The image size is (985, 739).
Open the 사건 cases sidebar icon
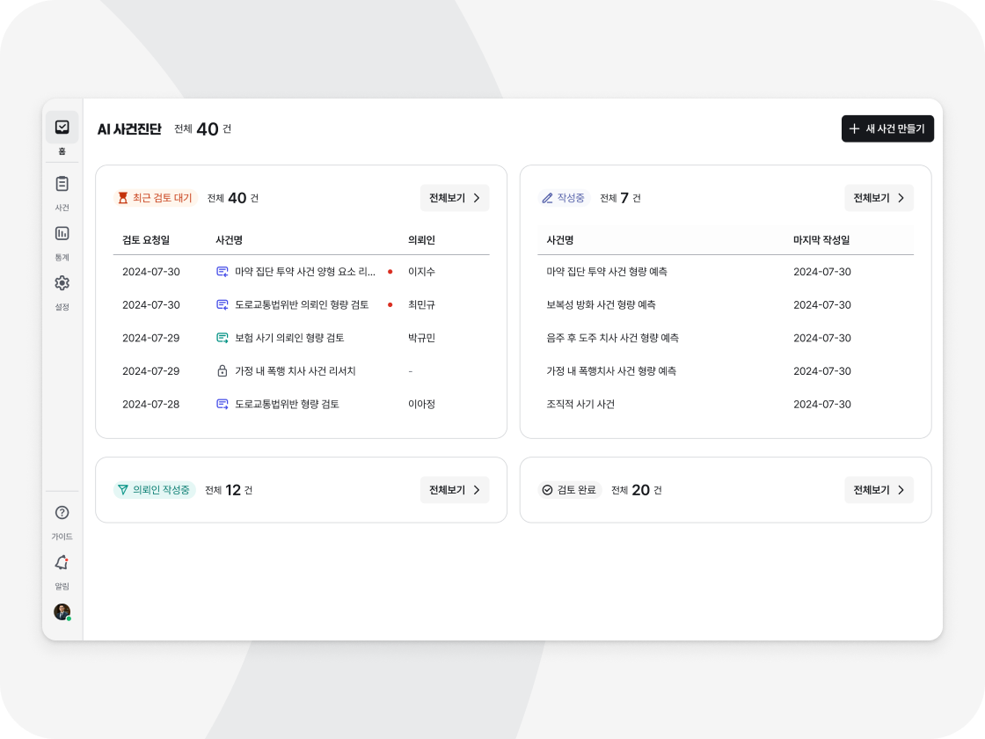[x=62, y=184]
